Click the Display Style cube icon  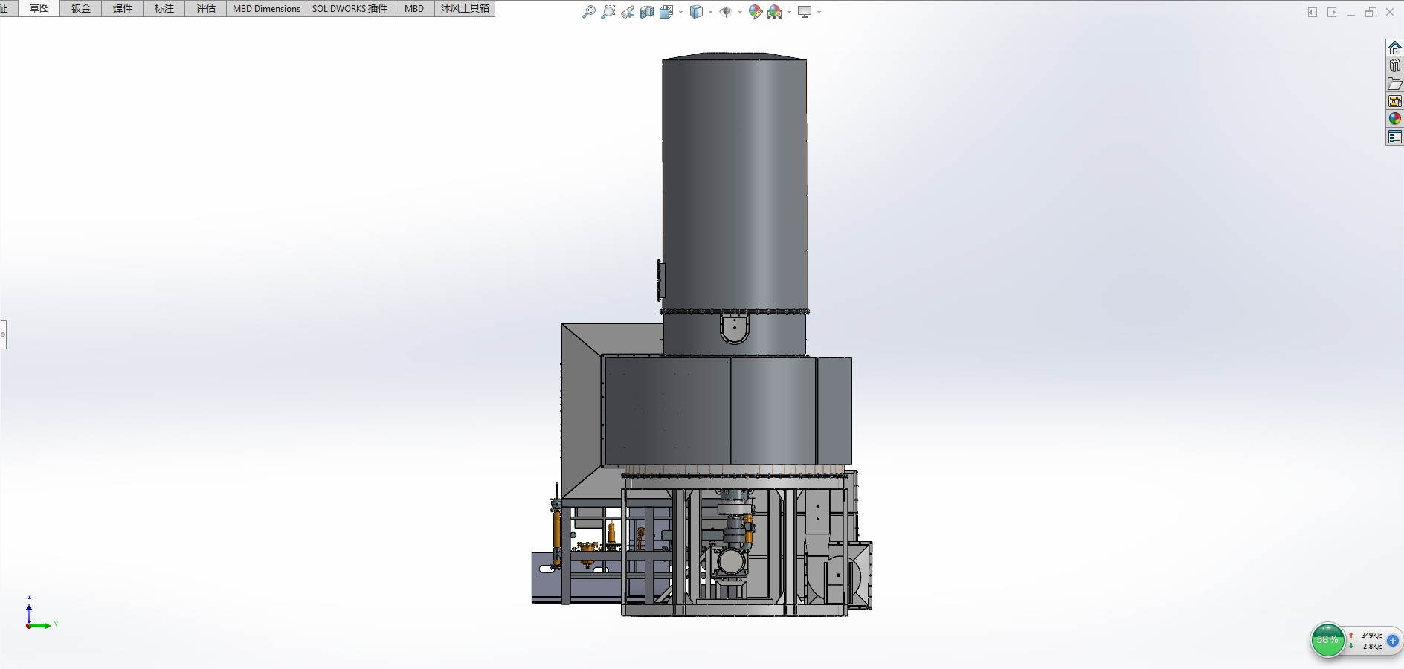(697, 12)
